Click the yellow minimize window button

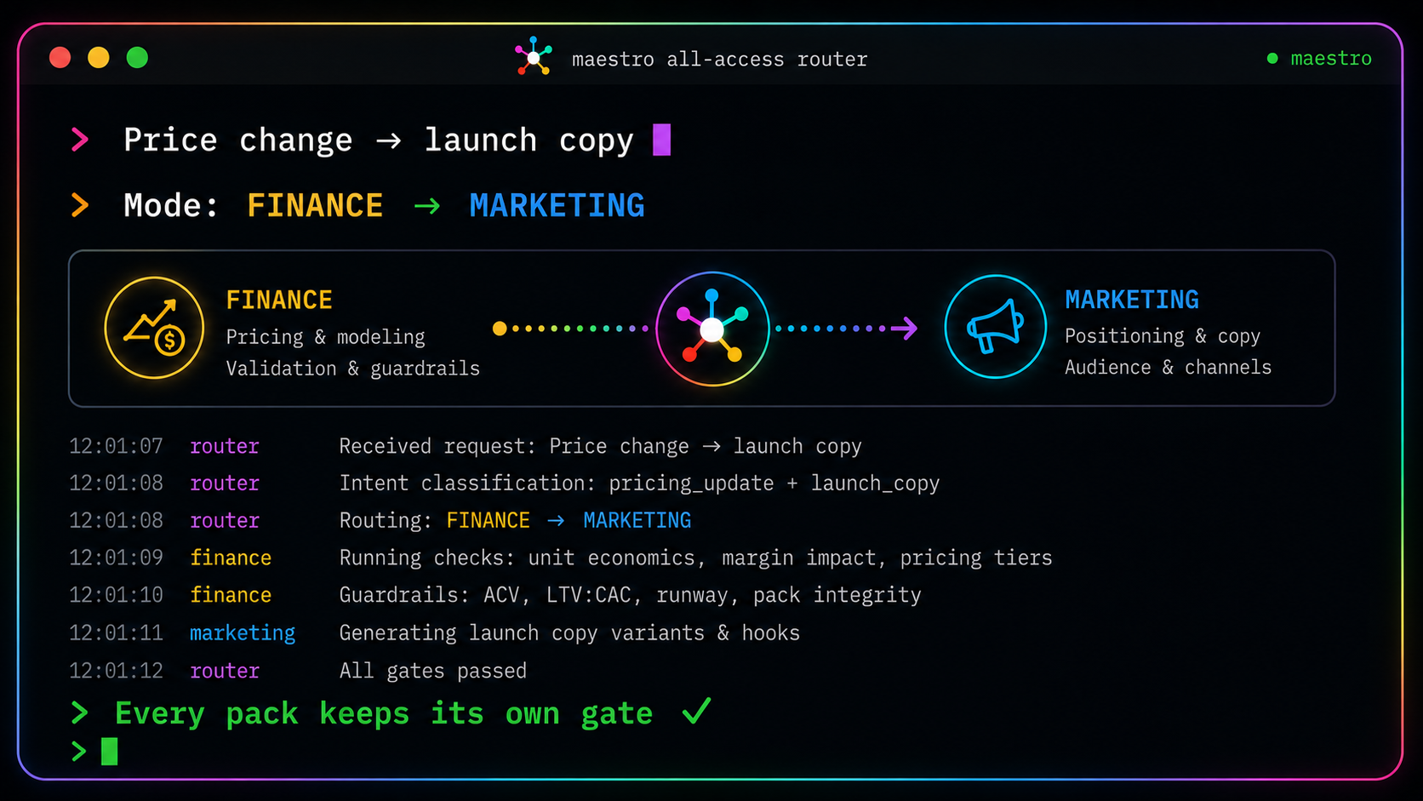point(99,58)
